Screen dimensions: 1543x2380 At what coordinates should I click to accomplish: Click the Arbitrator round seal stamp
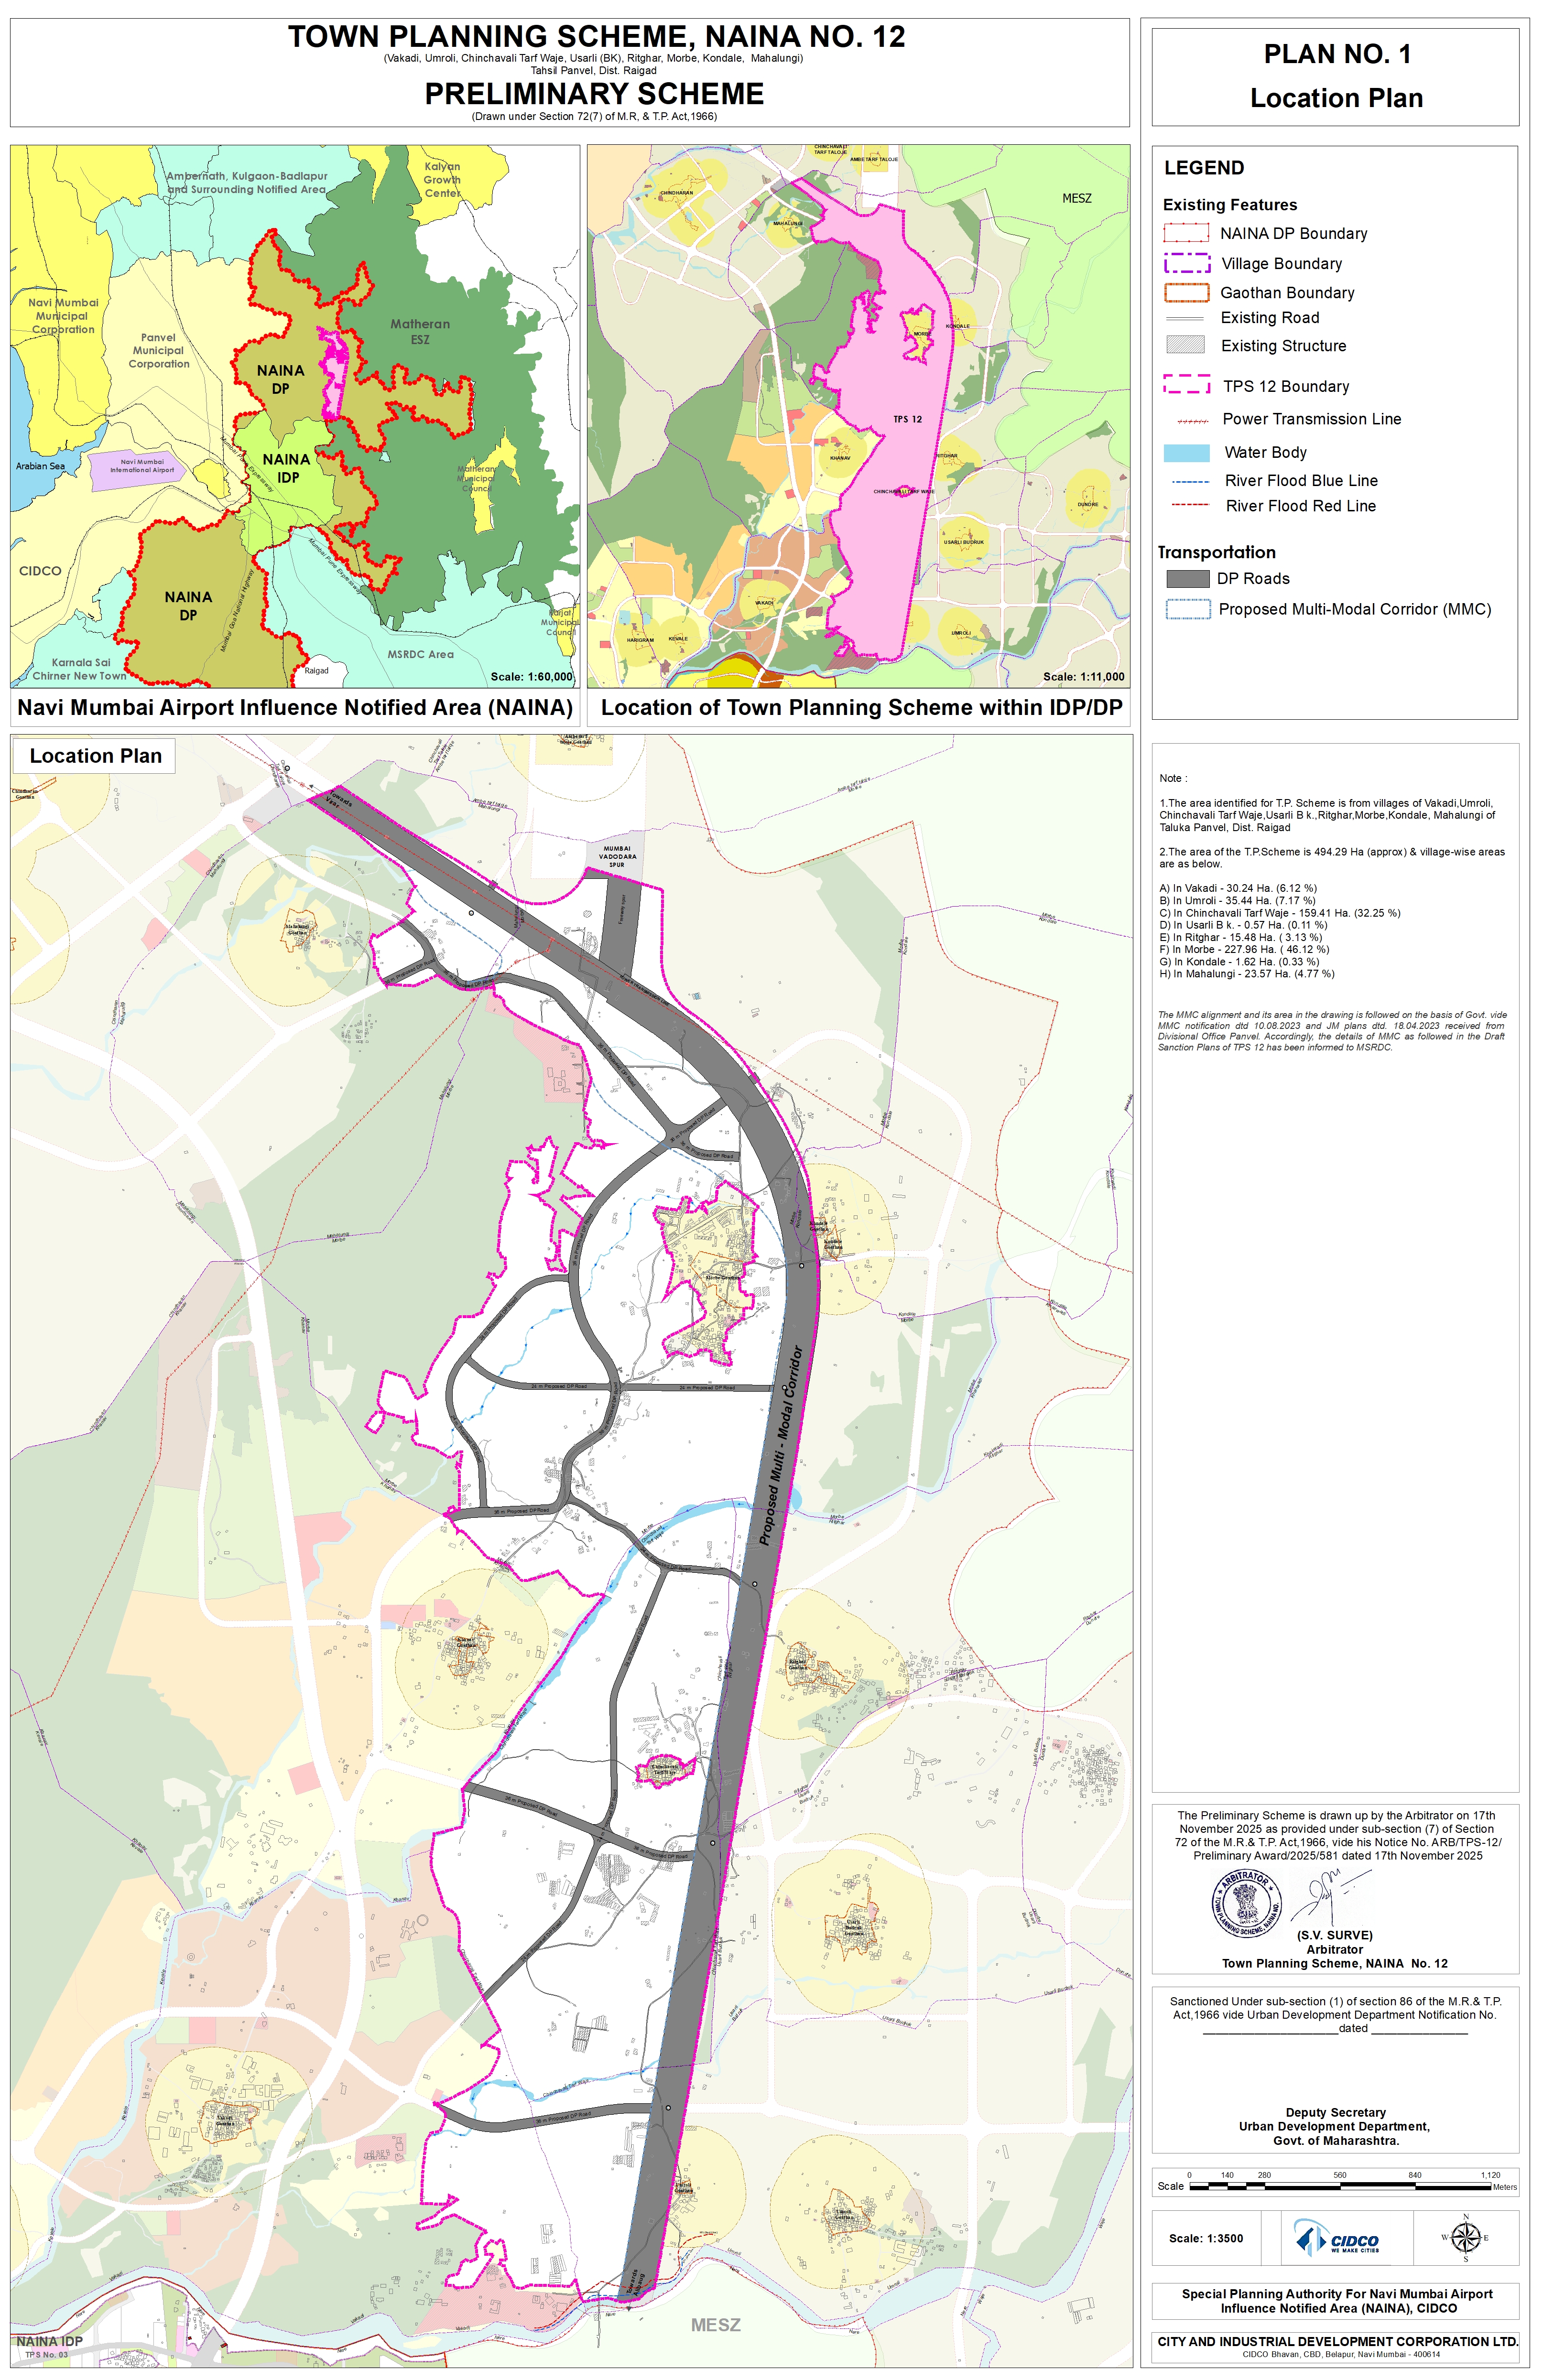(1246, 1903)
